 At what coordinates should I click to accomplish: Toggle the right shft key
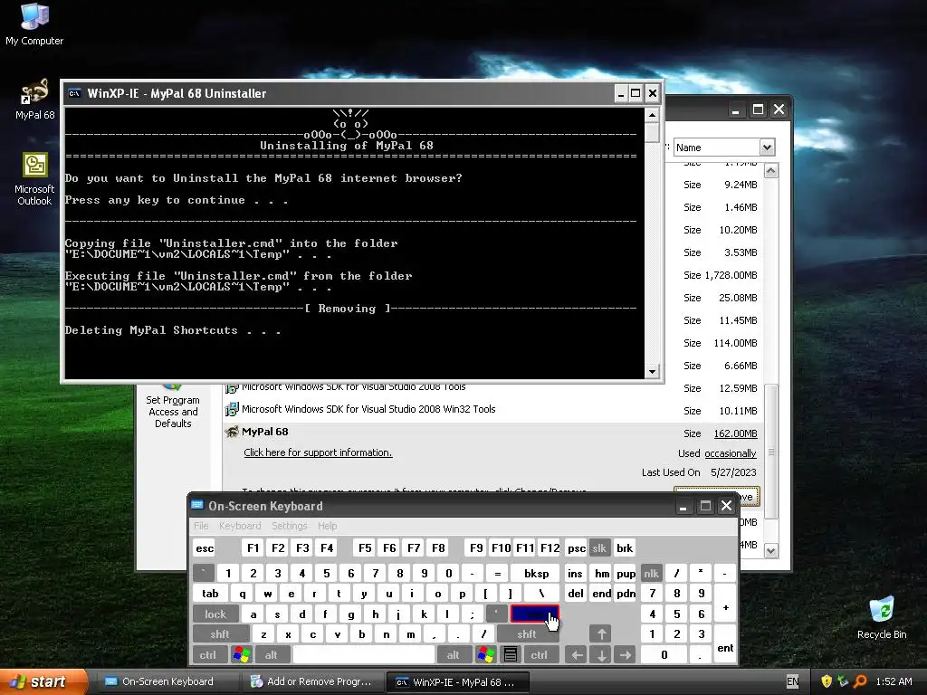click(527, 634)
